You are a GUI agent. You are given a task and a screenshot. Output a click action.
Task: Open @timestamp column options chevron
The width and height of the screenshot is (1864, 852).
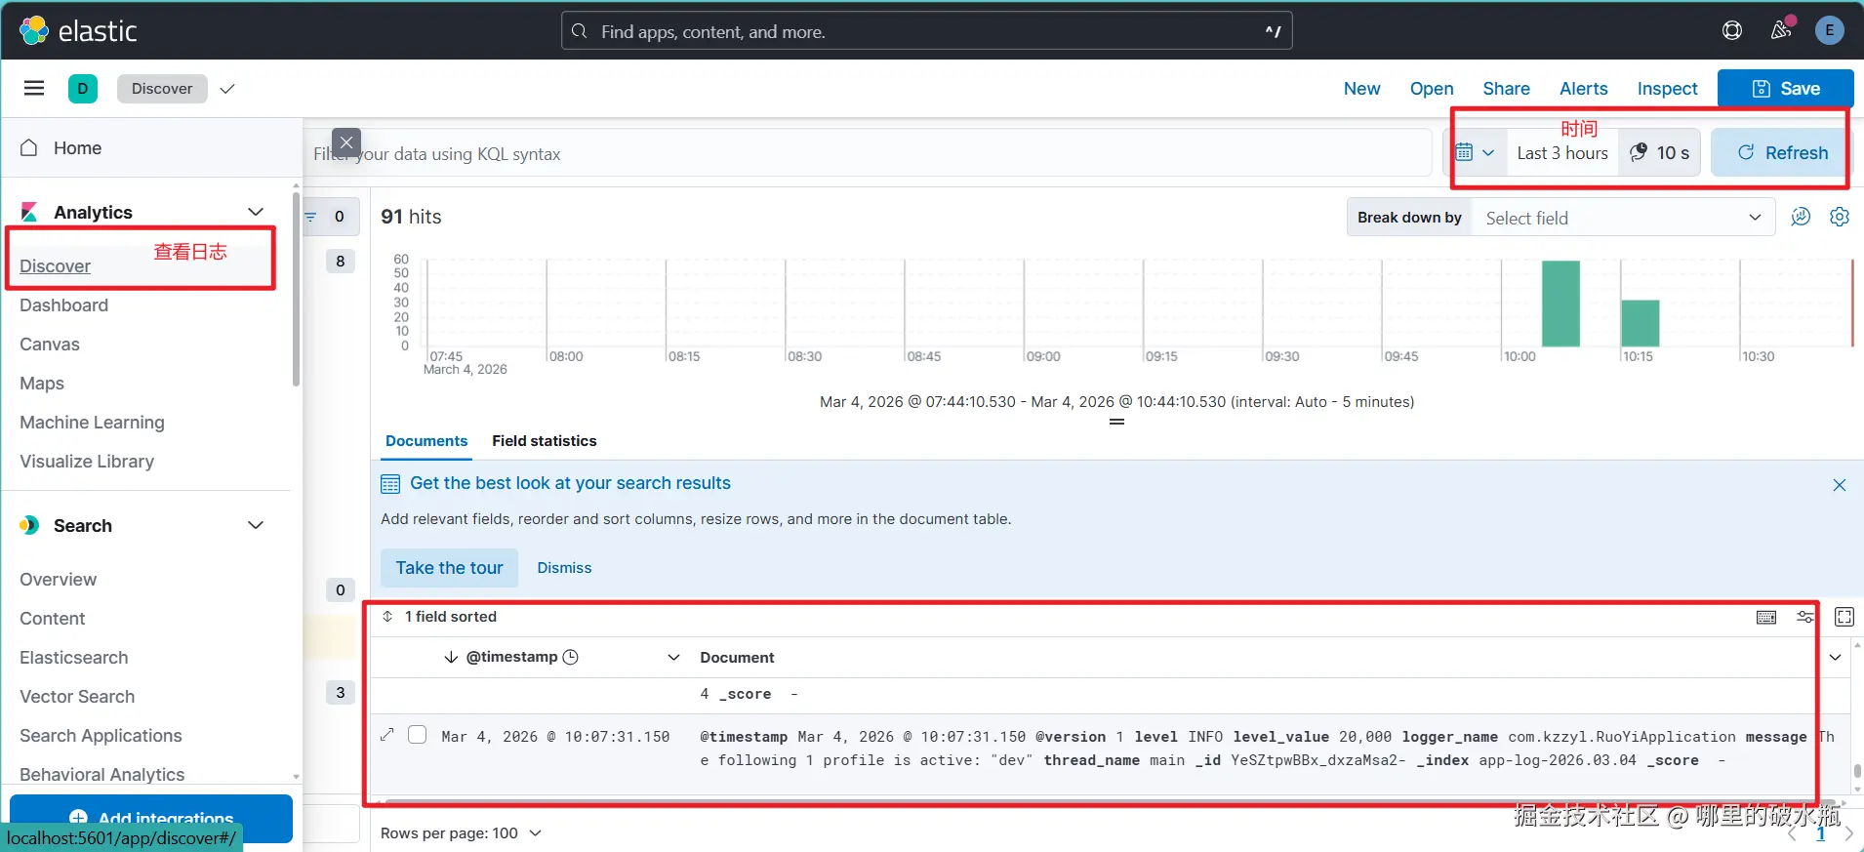673,657
